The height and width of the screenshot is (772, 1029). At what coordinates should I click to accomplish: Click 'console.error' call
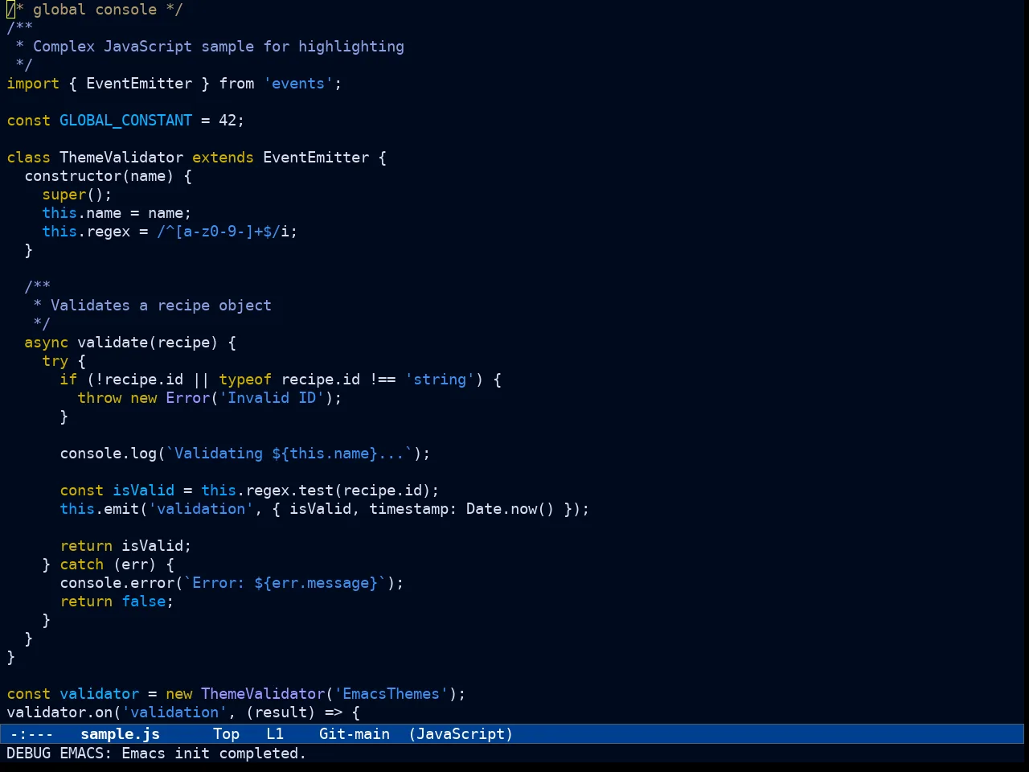tap(117, 583)
